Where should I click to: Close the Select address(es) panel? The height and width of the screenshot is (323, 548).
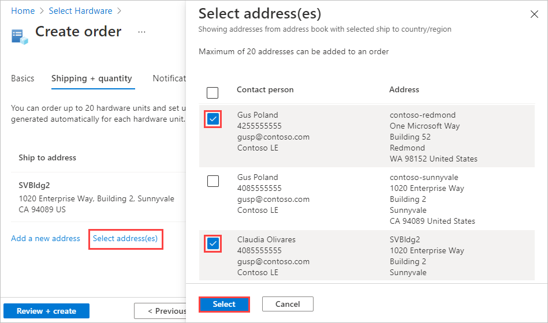(534, 14)
